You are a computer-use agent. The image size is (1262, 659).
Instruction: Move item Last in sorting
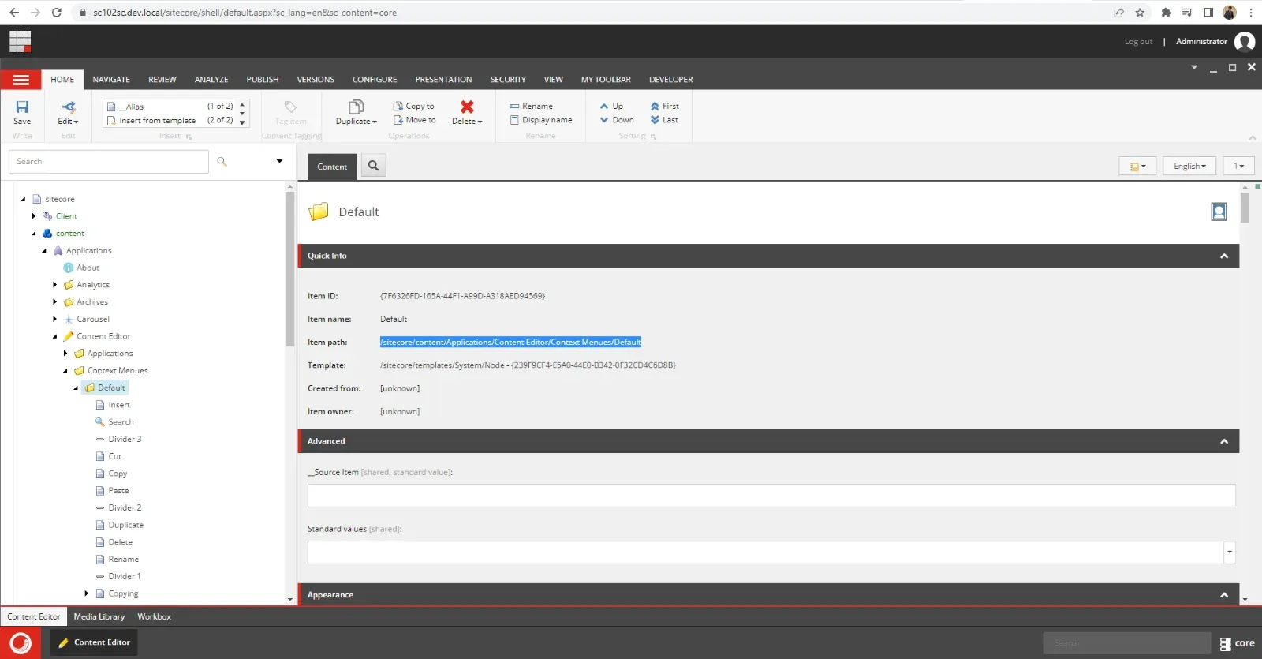(664, 120)
